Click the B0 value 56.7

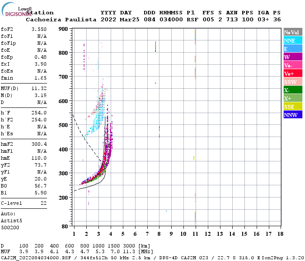pos(41,186)
